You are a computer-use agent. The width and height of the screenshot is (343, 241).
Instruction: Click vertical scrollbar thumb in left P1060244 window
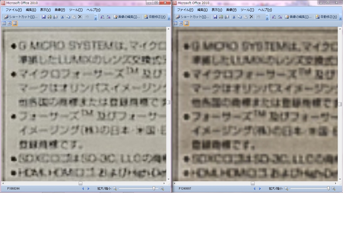coord(168,102)
